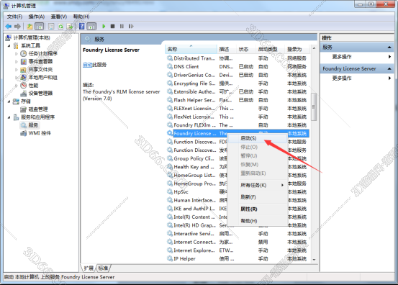This screenshot has width=398, height=285.
Task: Select 服务 in the tree
Action: pos(33,125)
